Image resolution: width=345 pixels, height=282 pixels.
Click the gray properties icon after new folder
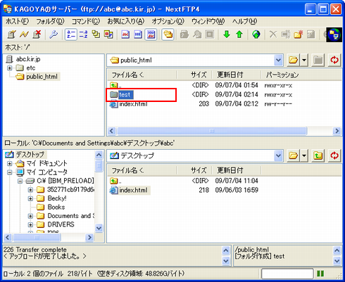click(x=310, y=34)
